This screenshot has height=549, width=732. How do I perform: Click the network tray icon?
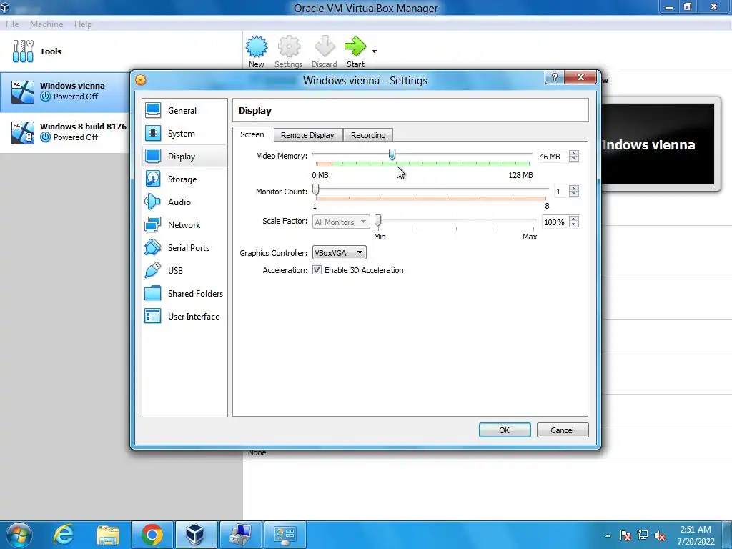click(x=643, y=535)
